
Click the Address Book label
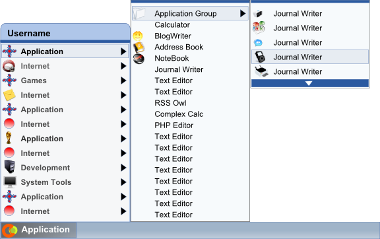pos(179,47)
